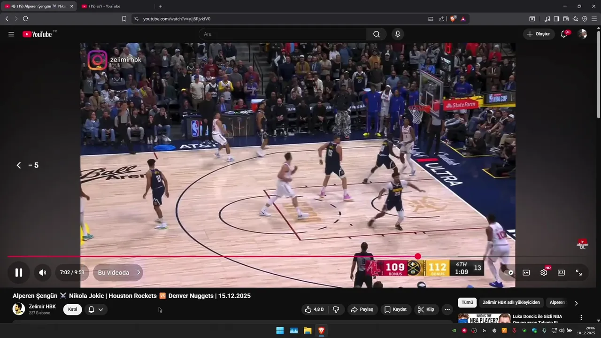Go back in browser history
The image size is (601, 338).
[7, 19]
